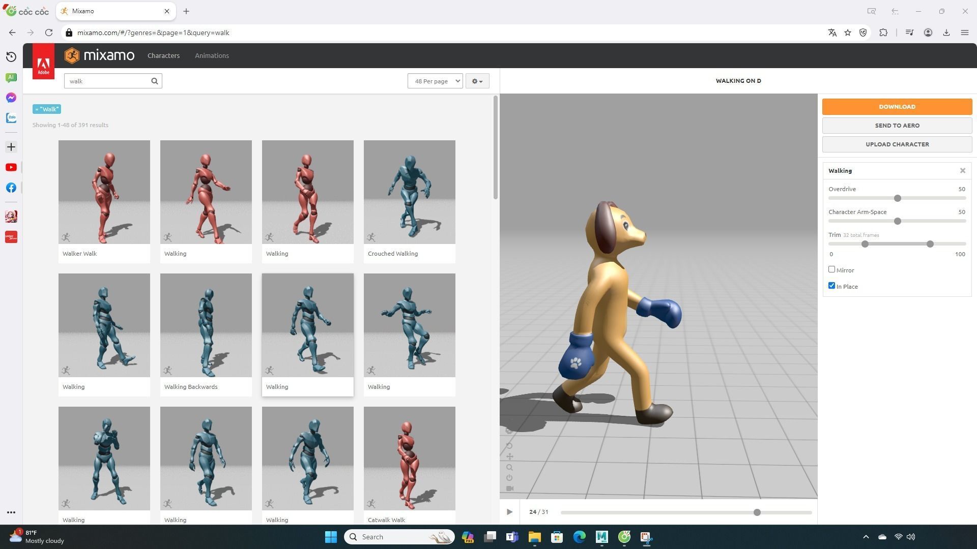Open sidebar more options (three dots)
Screen dimensions: 977x549
(11, 512)
